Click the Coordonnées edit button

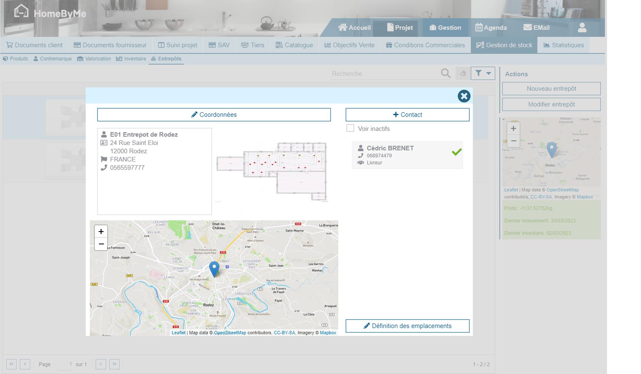point(214,115)
